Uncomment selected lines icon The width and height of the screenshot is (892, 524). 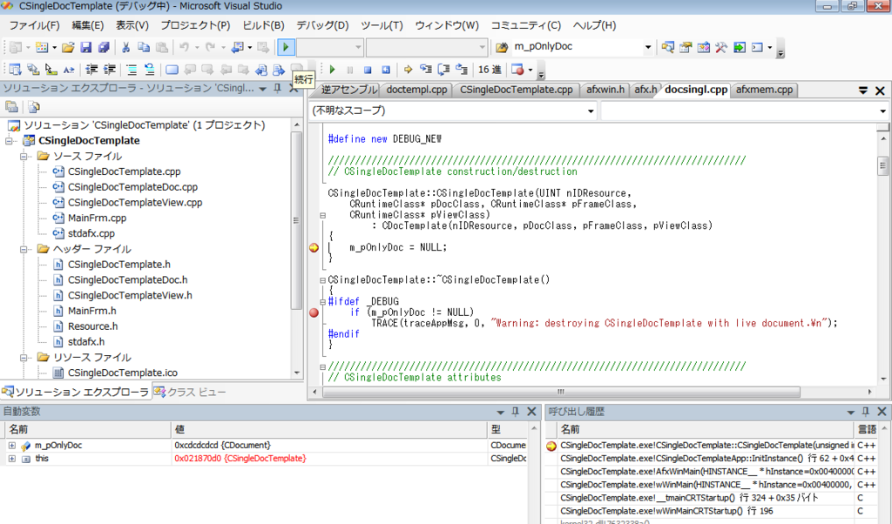pos(149,70)
